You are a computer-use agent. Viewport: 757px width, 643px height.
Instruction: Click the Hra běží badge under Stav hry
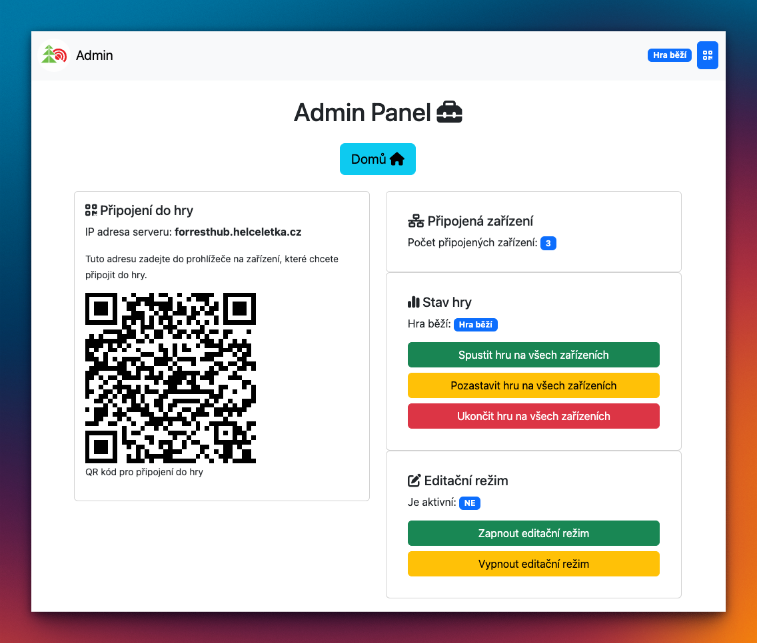[x=476, y=325]
